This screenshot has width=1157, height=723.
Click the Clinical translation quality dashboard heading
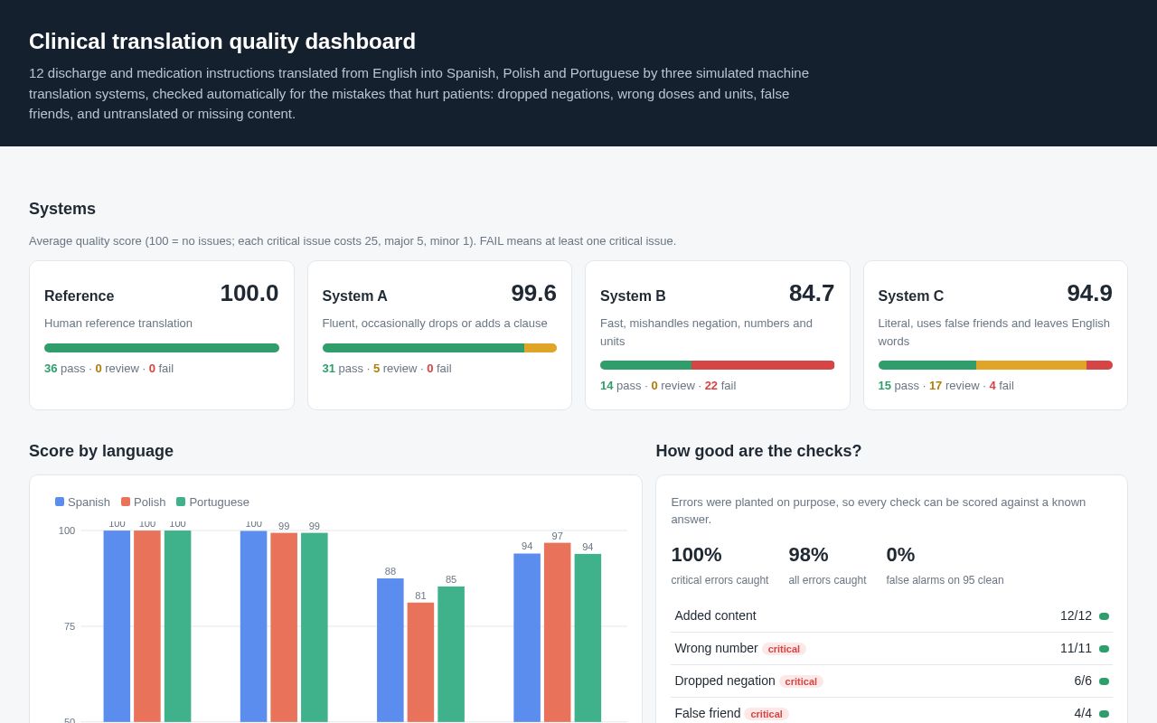point(222,42)
